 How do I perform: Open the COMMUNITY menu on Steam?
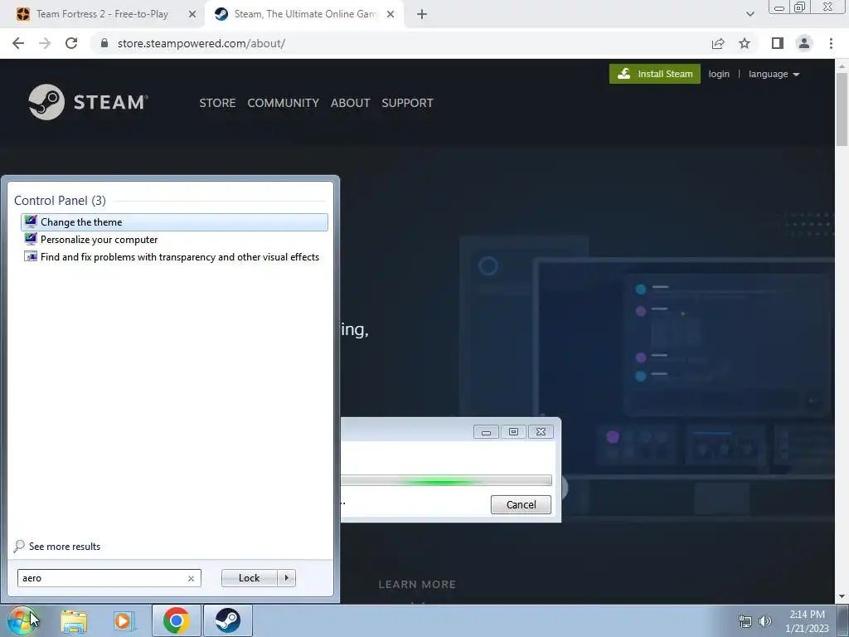283,103
